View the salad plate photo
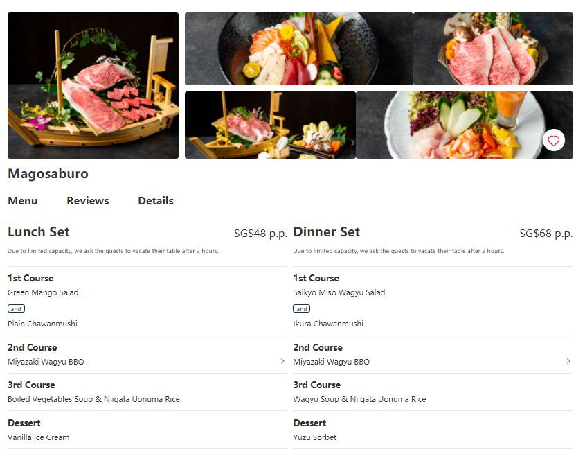Image resolution: width=585 pixels, height=456 pixels. [x=465, y=125]
